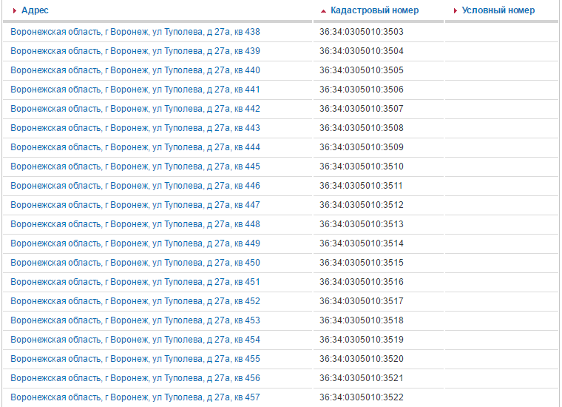This screenshot has width=562, height=407.
Task: Click the address with кв 447
Action: click(x=135, y=205)
